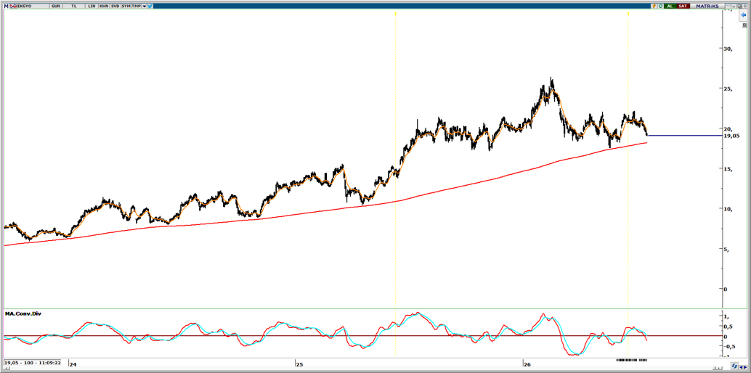Open the GUN period selector
This screenshot has width=751, height=373.
(x=55, y=7)
